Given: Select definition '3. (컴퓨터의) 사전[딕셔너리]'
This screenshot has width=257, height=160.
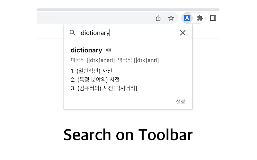Looking at the screenshot, I should coord(104,88).
